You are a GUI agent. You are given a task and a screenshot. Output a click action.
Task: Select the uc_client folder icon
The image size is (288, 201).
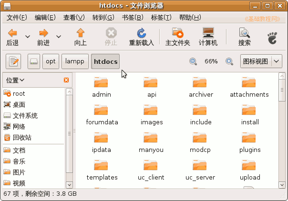tap(151, 165)
